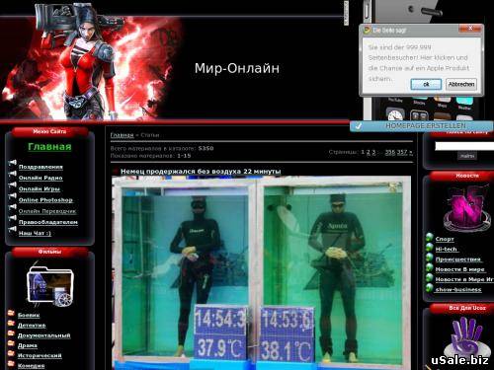Viewport: 494px width, 370px height.
Task: Click the megaphone icon beside Онлайн Радио
Action: [13, 174]
